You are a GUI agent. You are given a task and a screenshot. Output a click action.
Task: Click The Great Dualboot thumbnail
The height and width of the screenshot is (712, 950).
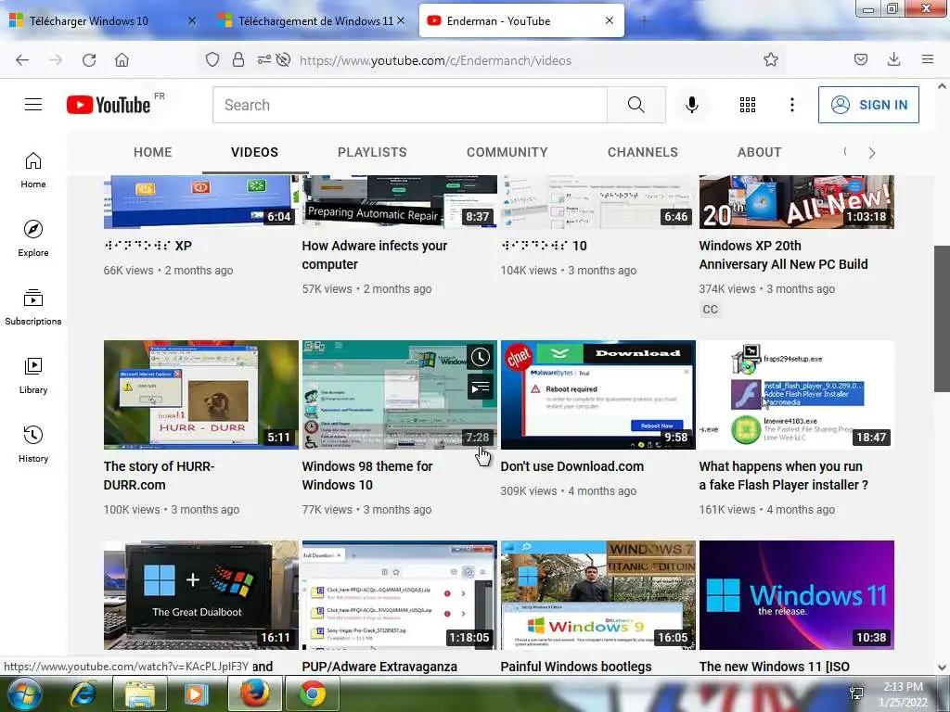[201, 595]
